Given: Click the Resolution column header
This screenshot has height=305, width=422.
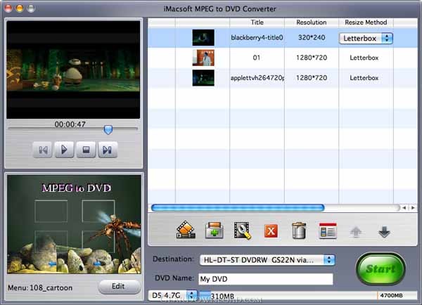Looking at the screenshot, I should 312,22.
